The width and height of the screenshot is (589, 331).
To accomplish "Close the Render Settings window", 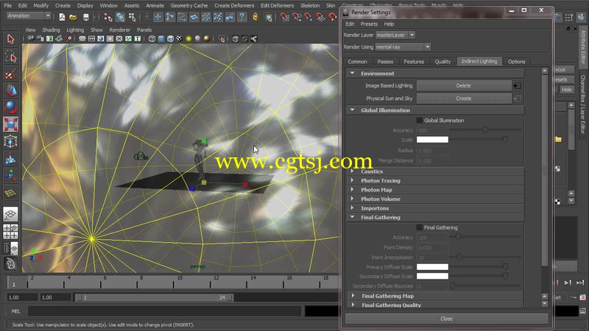I will point(446,318).
